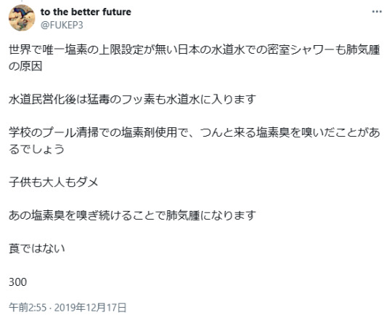
Task: Click the text るでしょう
Action: pyautogui.click(x=37, y=149)
